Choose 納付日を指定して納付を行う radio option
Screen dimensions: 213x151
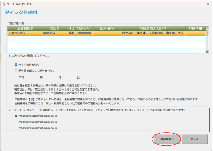click(16, 71)
